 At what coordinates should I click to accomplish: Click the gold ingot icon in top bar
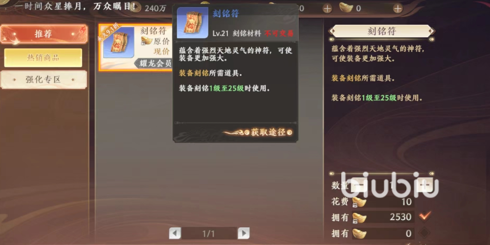click(346, 8)
